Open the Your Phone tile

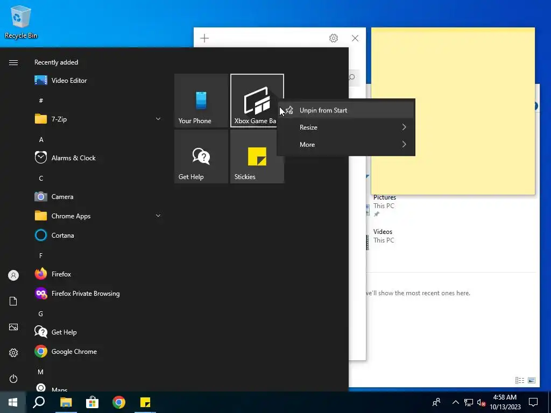click(x=201, y=101)
